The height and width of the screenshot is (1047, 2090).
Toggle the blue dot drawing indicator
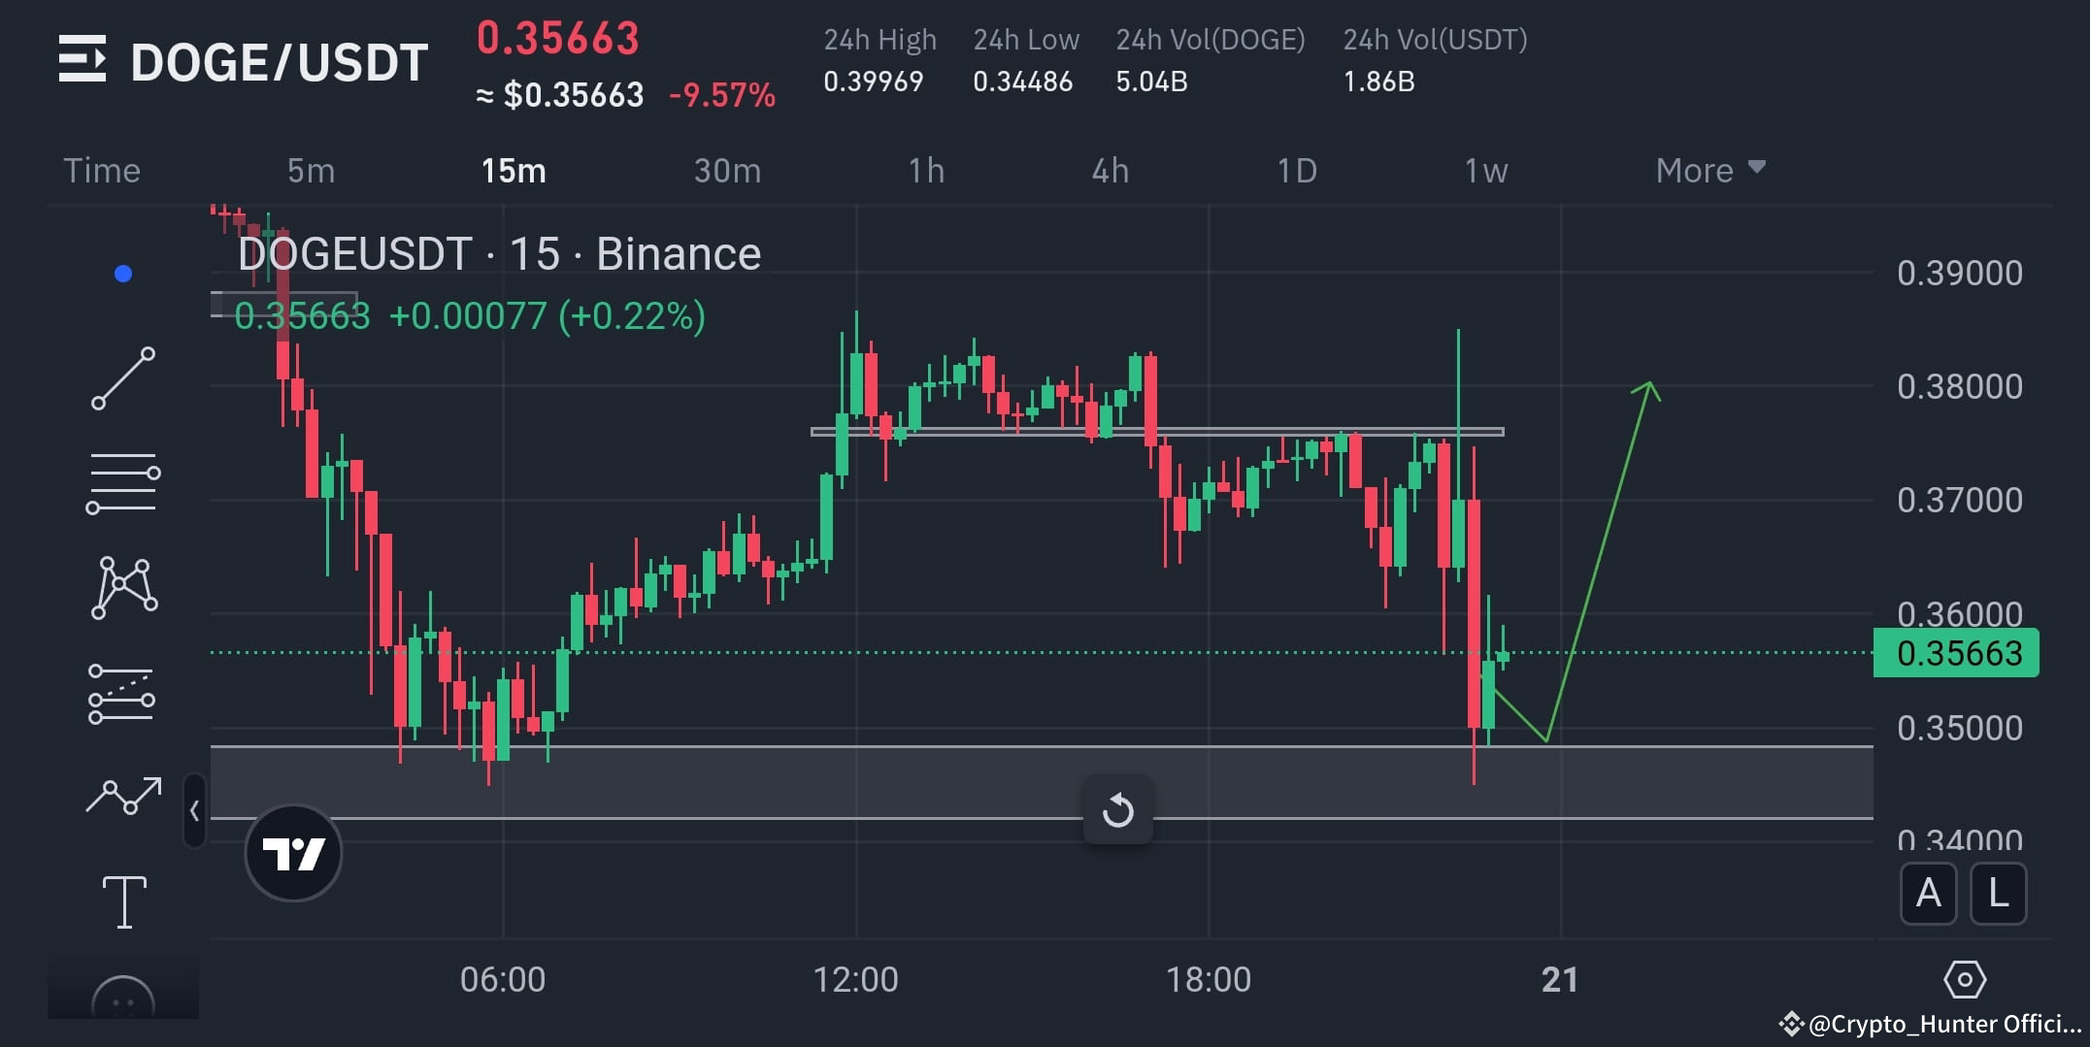click(120, 273)
